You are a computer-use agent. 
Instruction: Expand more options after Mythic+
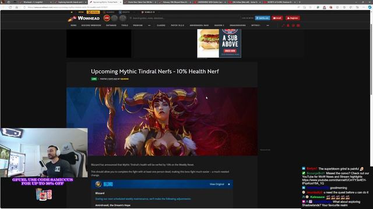(268, 26)
